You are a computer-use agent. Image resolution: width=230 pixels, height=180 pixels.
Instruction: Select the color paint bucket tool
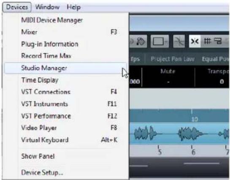[140, 41]
